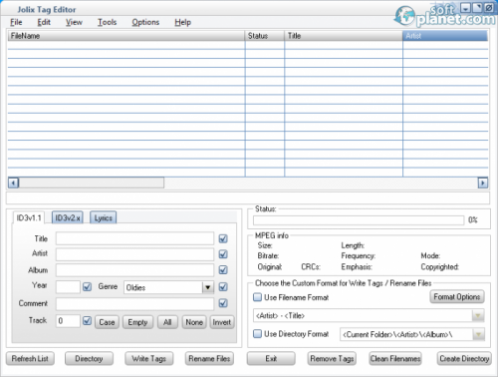Click the Create Directory button

[464, 359]
